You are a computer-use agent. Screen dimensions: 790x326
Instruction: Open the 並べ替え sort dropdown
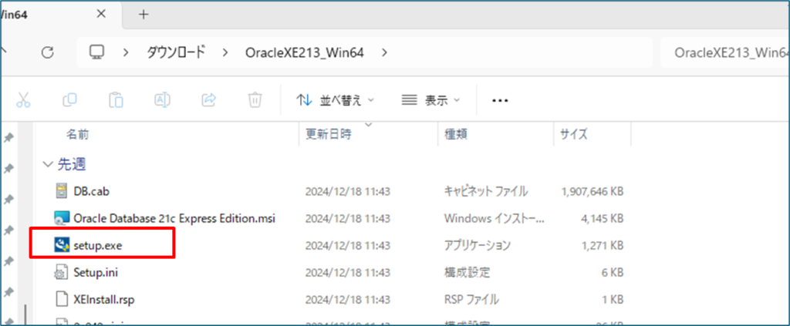pyautogui.click(x=336, y=100)
